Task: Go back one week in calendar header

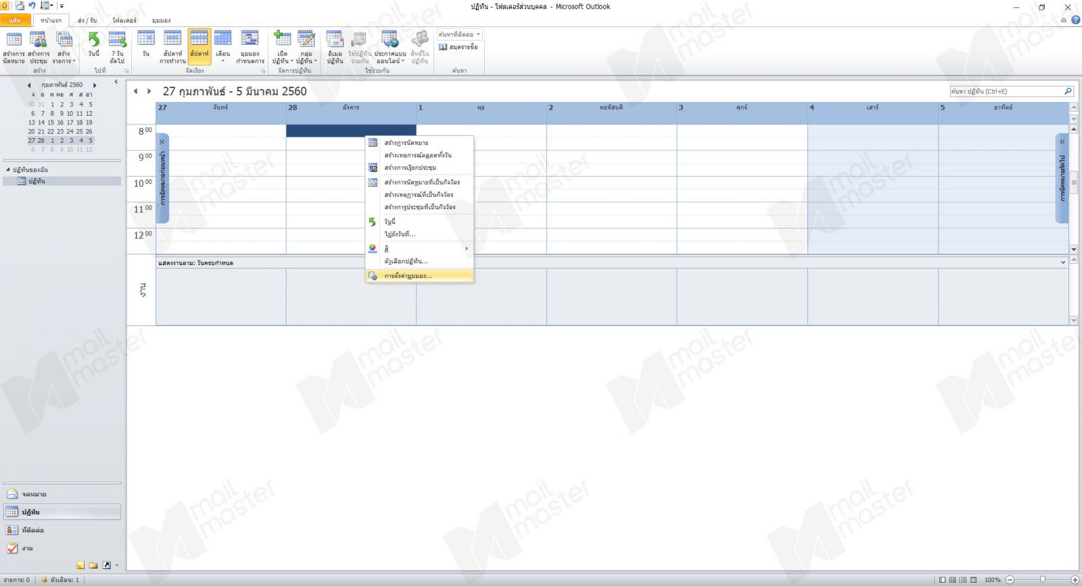Action: (135, 91)
